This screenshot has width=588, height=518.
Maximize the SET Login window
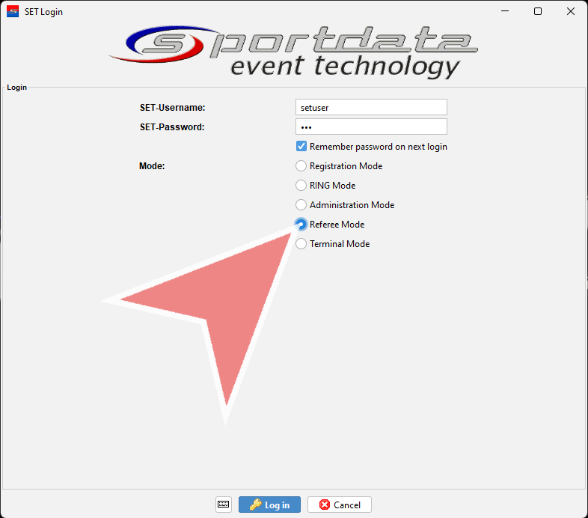pyautogui.click(x=537, y=11)
